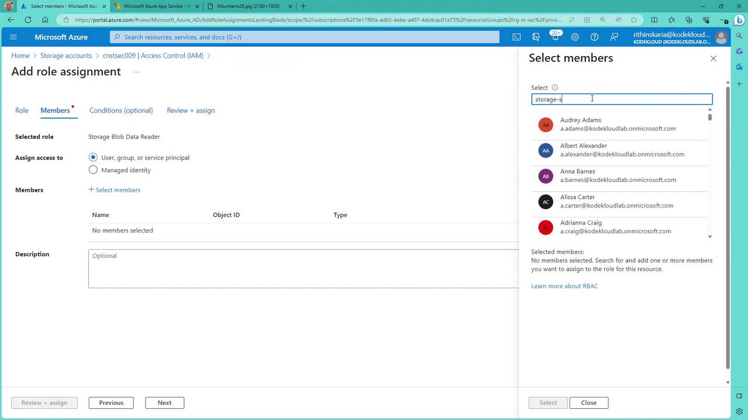The height and width of the screenshot is (420, 748).
Task: Click the Close button in Select members panel
Action: pos(588,402)
